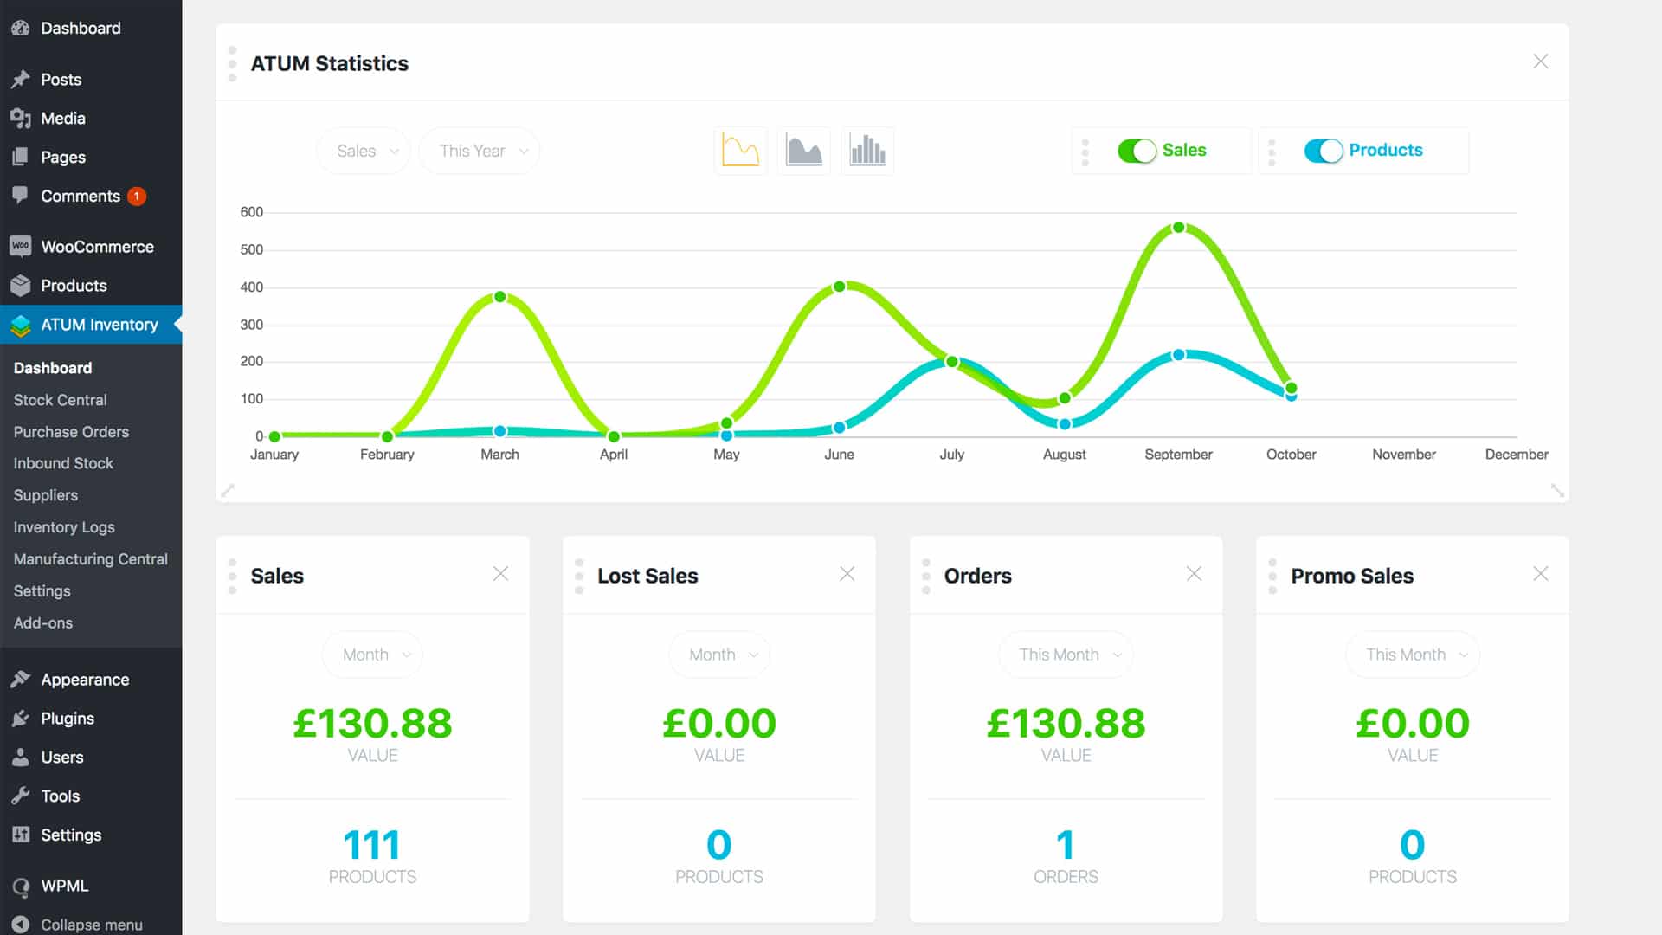Click the WooCommerce logo icon in sidebar

tap(21, 247)
